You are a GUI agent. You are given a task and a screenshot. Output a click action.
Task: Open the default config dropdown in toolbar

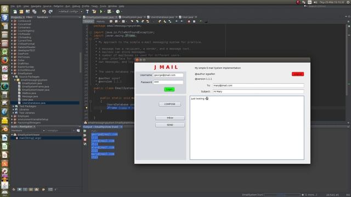[71, 11]
